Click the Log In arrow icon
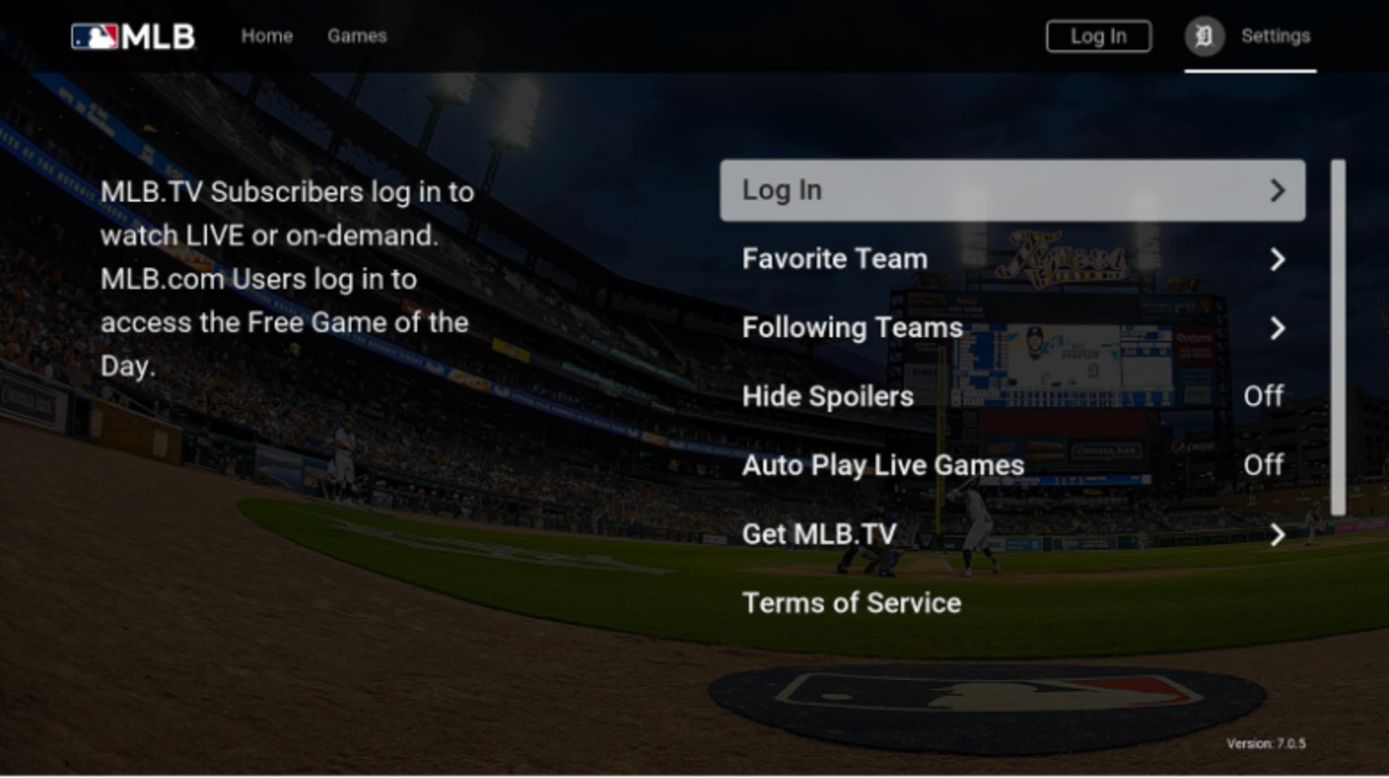 click(x=1280, y=190)
